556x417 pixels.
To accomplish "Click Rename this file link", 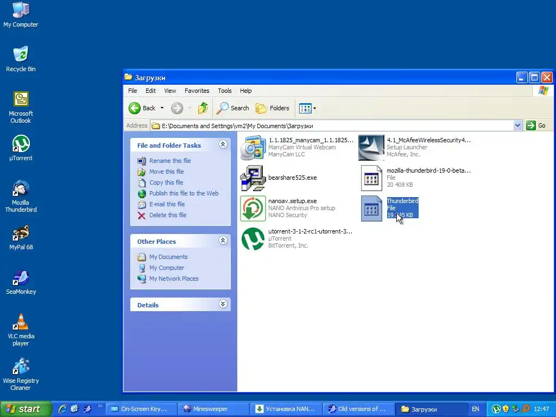I will click(x=170, y=161).
